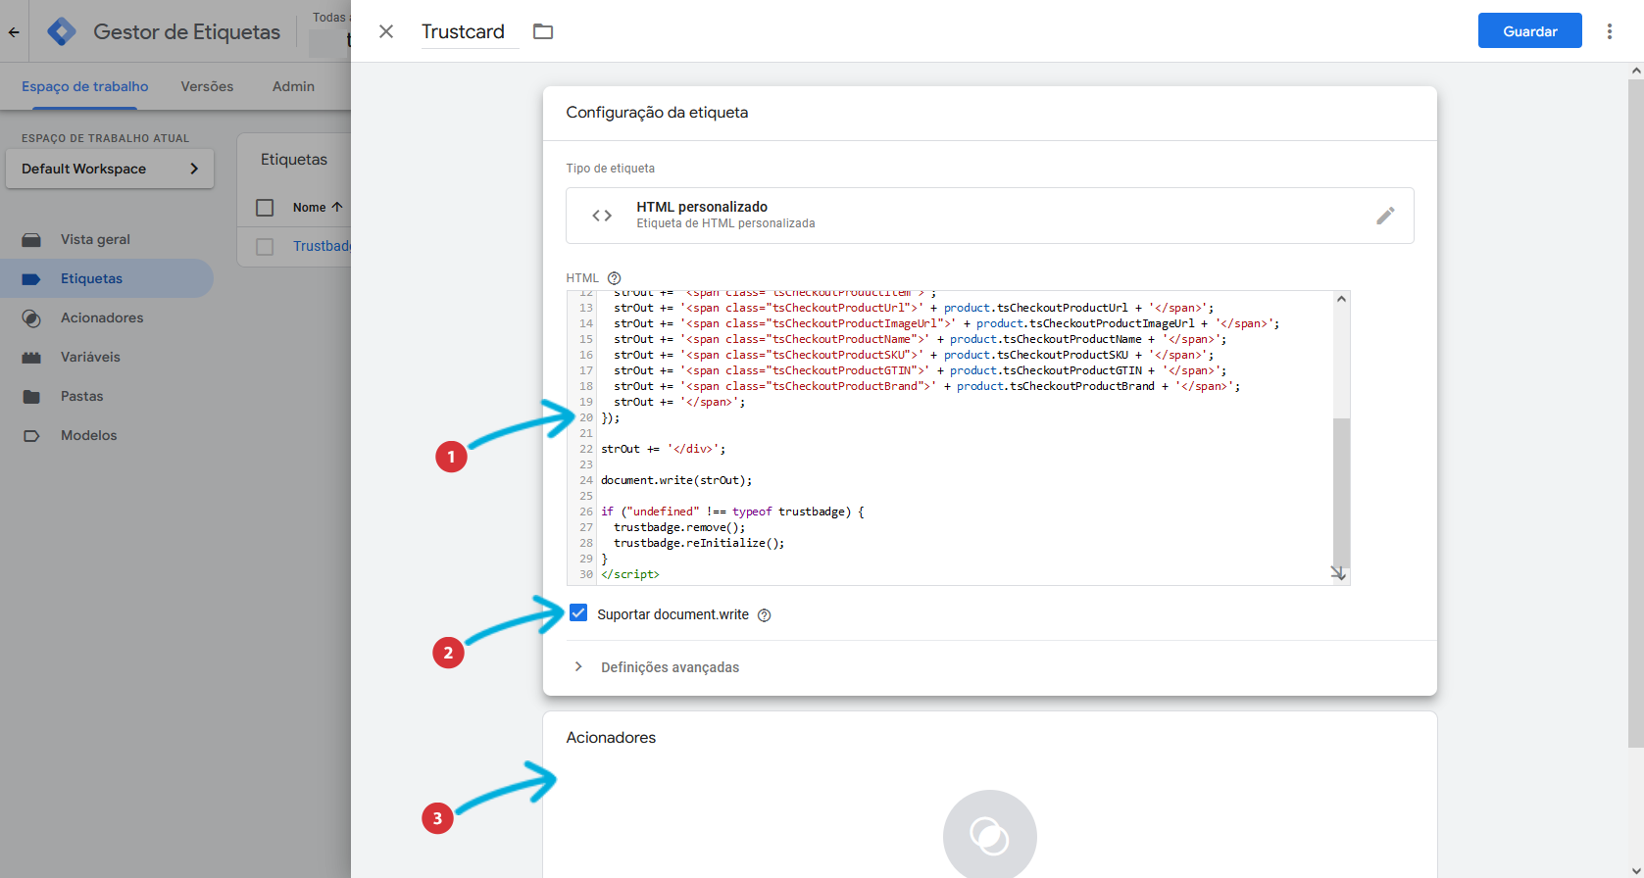
Task: Open help icon next to Suportar document.write
Action: click(765, 615)
